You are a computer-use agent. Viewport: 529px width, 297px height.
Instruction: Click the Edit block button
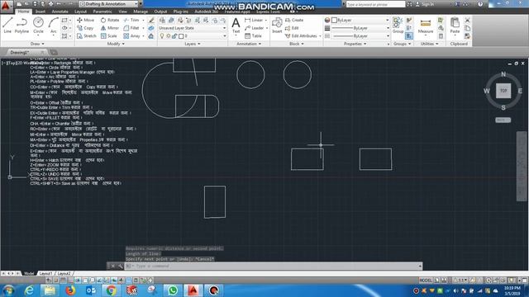click(292, 28)
